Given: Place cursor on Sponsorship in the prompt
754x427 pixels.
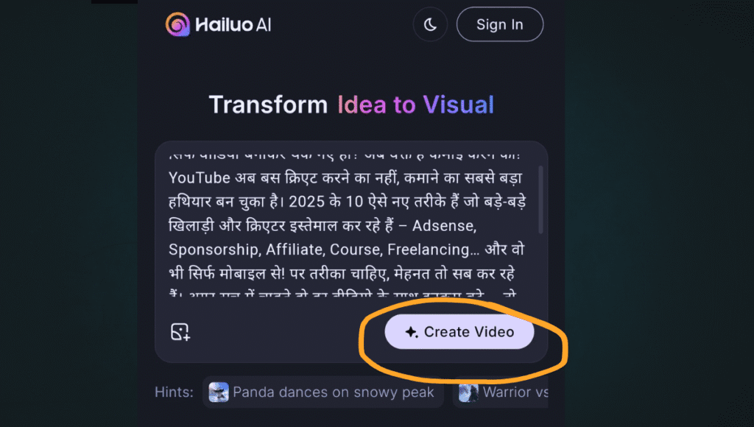Looking at the screenshot, I should click(215, 250).
